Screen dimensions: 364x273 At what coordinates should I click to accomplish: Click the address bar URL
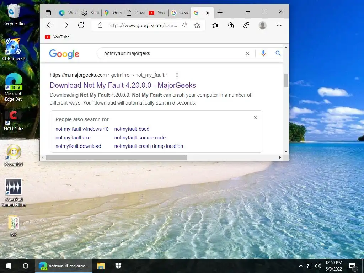143,25
